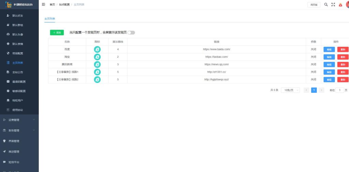Expand the 运营管理 menu
The image size is (349, 172).
tap(19, 120)
